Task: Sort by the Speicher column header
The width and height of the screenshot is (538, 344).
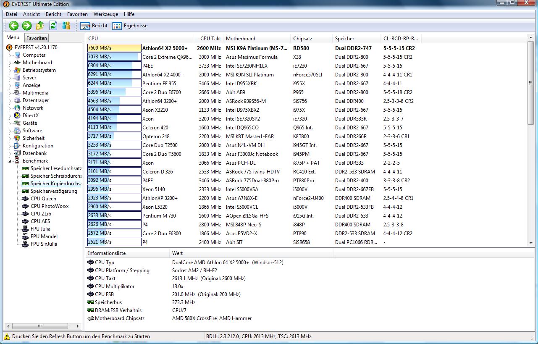Action: pyautogui.click(x=357, y=39)
